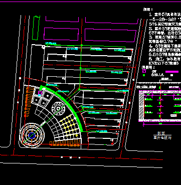Click the blue circle at the fountain center
Screen dimensions: 181x185
tap(32, 136)
